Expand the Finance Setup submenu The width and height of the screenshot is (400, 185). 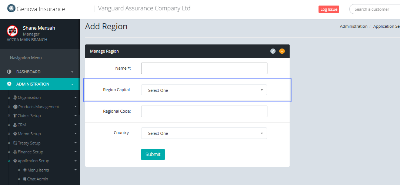(75, 152)
